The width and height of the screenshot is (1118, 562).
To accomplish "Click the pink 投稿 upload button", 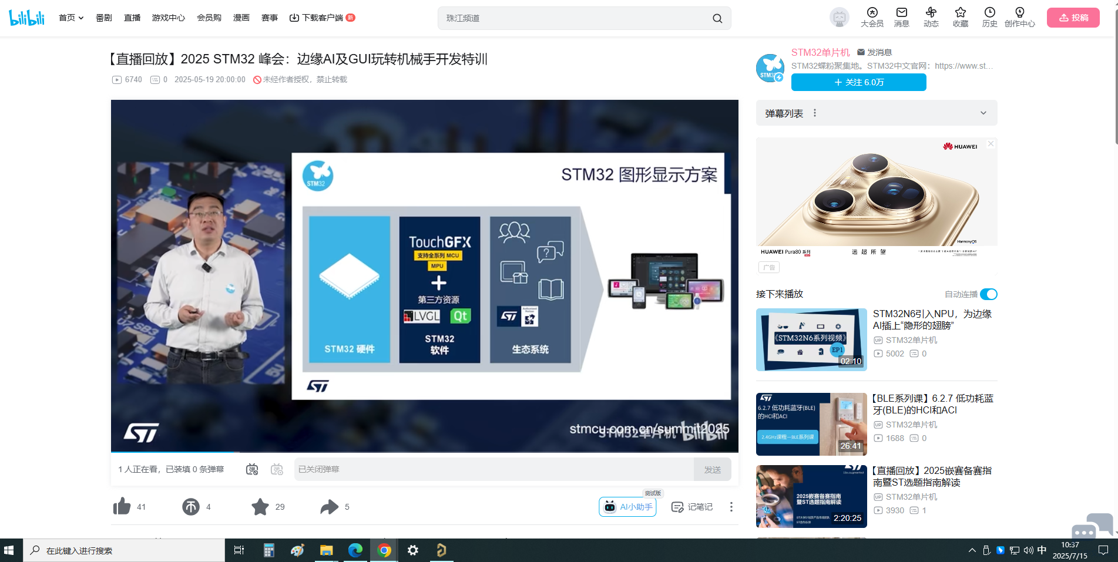I will 1073,18.
